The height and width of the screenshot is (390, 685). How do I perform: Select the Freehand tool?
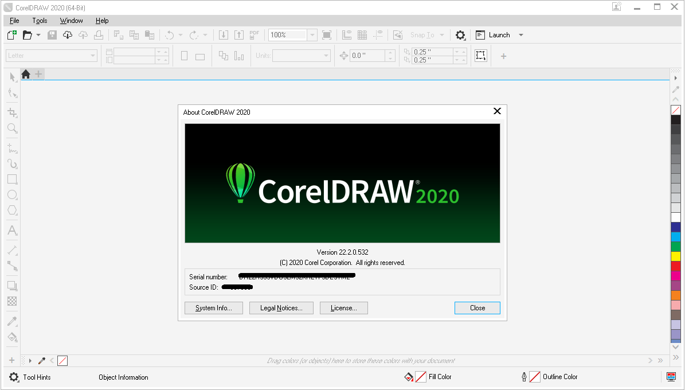click(x=12, y=148)
